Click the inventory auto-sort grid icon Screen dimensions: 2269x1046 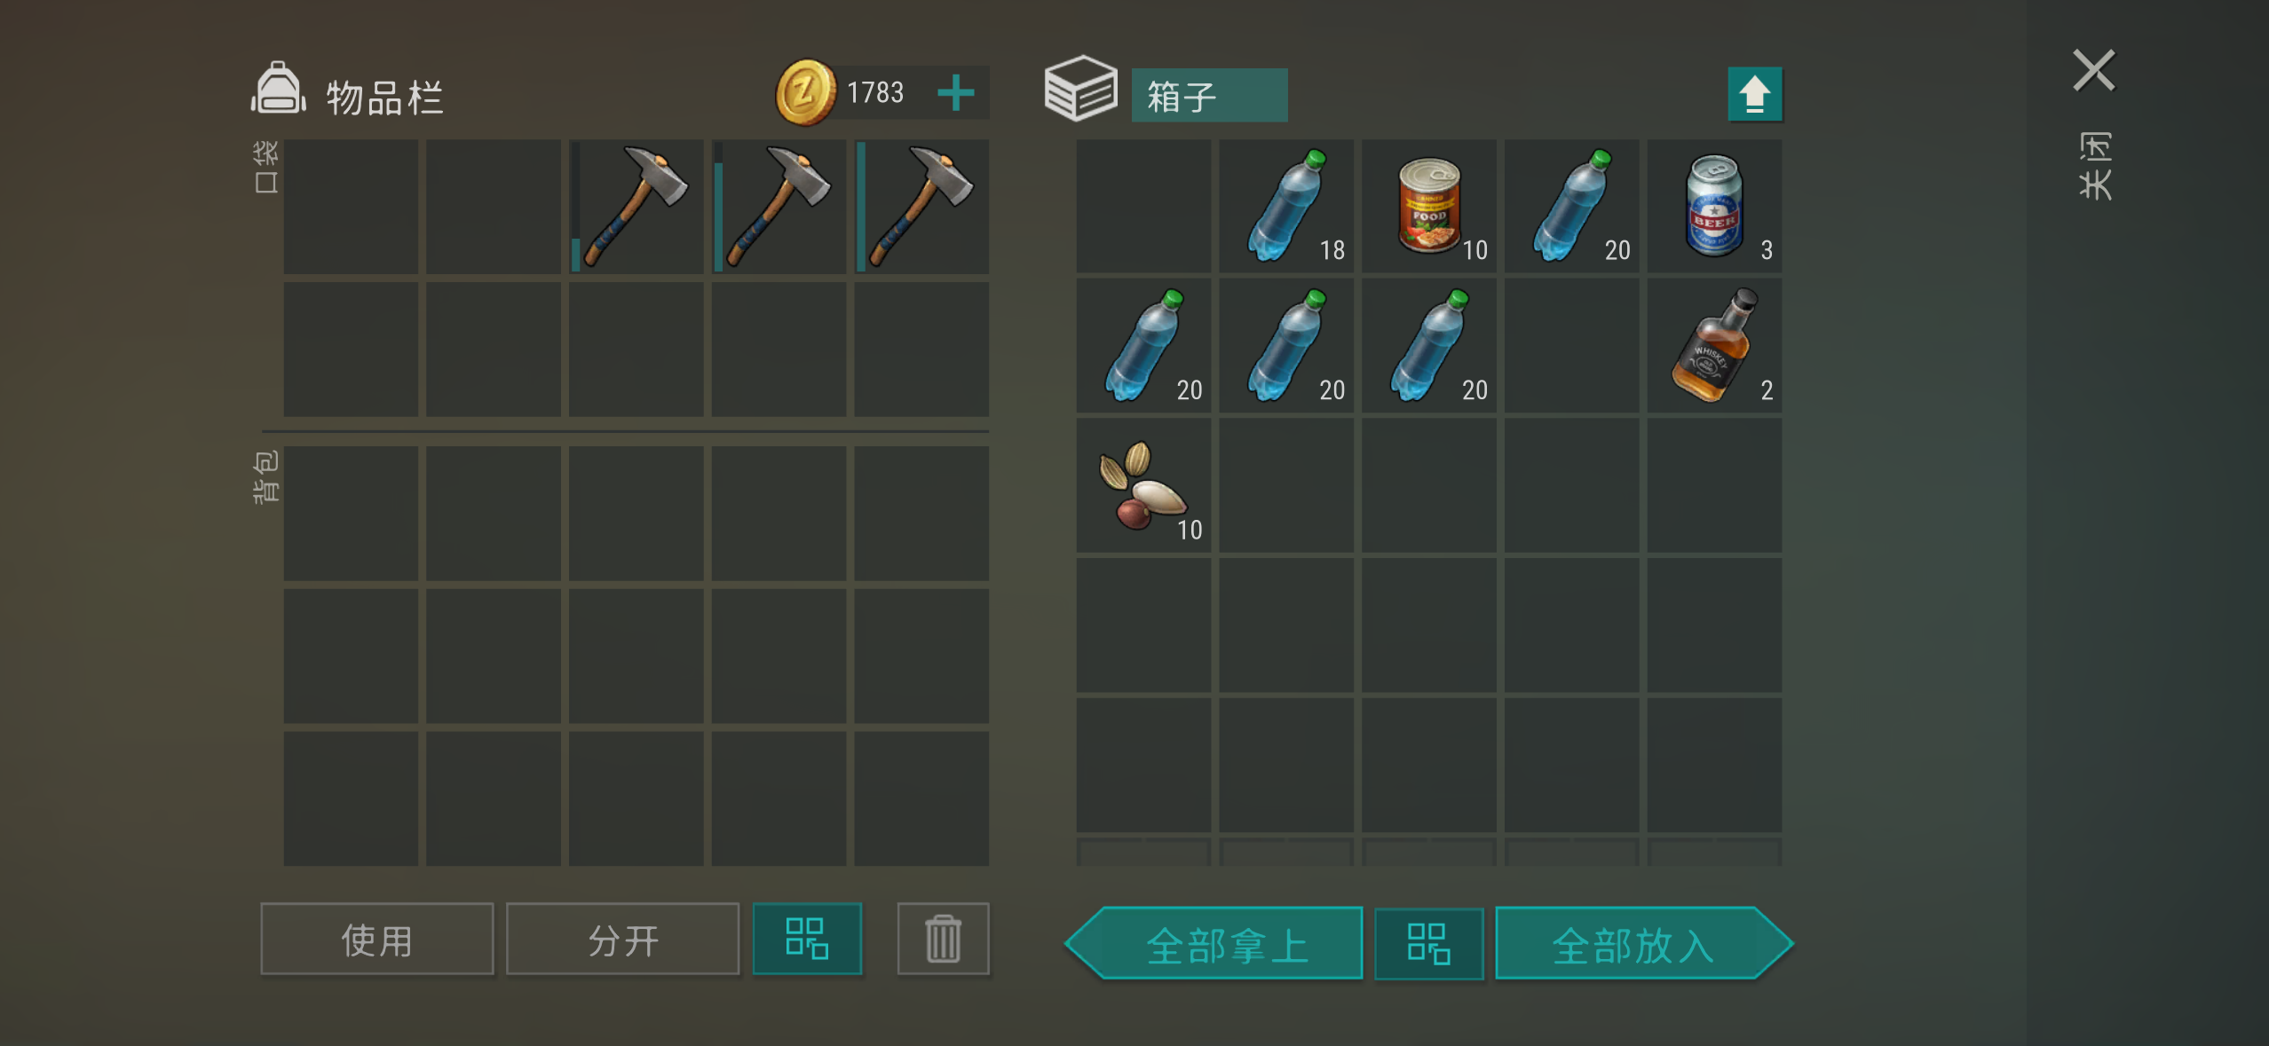[807, 939]
